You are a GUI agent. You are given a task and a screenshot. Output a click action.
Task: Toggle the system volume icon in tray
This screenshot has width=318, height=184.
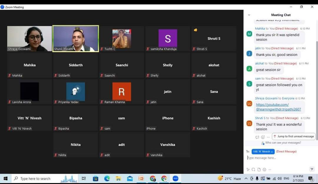pyautogui.click(x=280, y=178)
